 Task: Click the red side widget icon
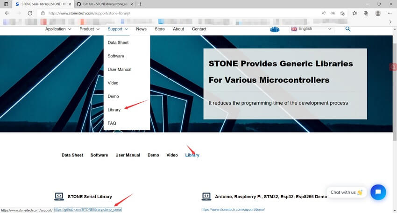point(393,67)
